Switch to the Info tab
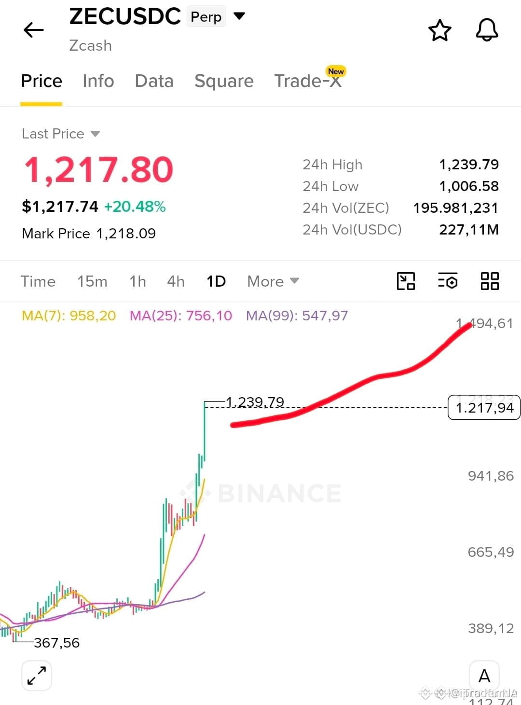The image size is (521, 705). [x=98, y=81]
